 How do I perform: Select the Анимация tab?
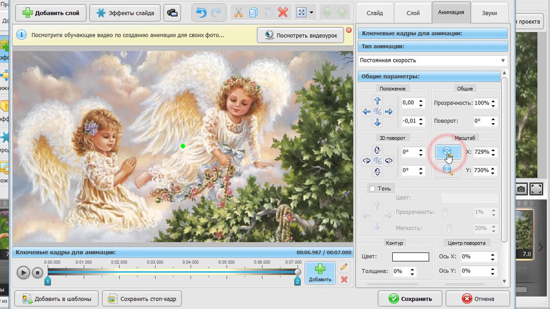451,12
